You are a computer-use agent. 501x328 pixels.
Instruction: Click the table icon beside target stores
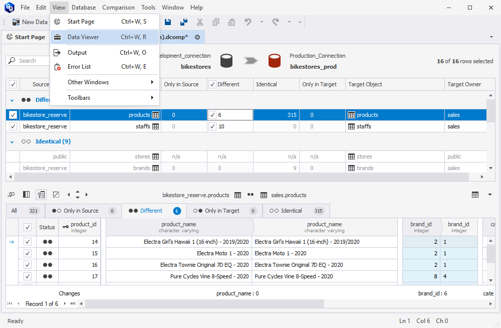tap(352, 156)
